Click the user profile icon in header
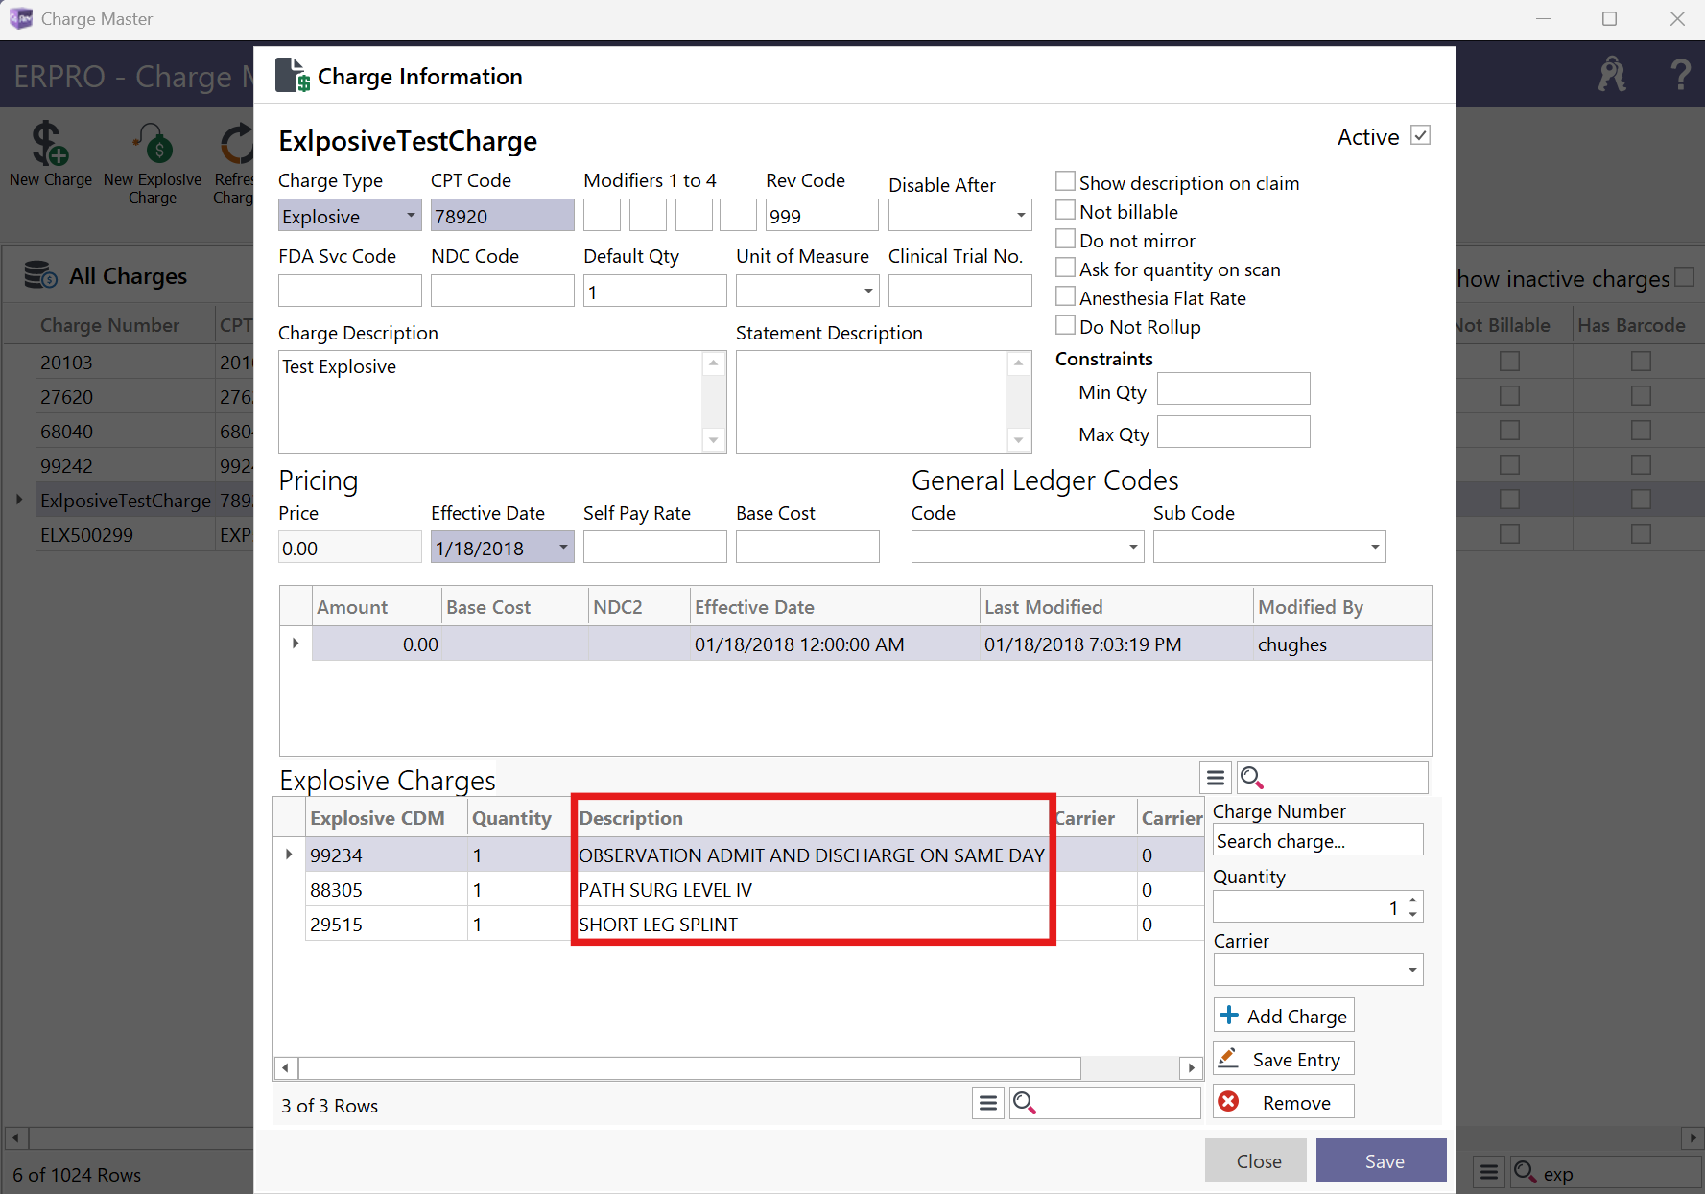Viewport: 1705px width, 1194px height. 1612,75
